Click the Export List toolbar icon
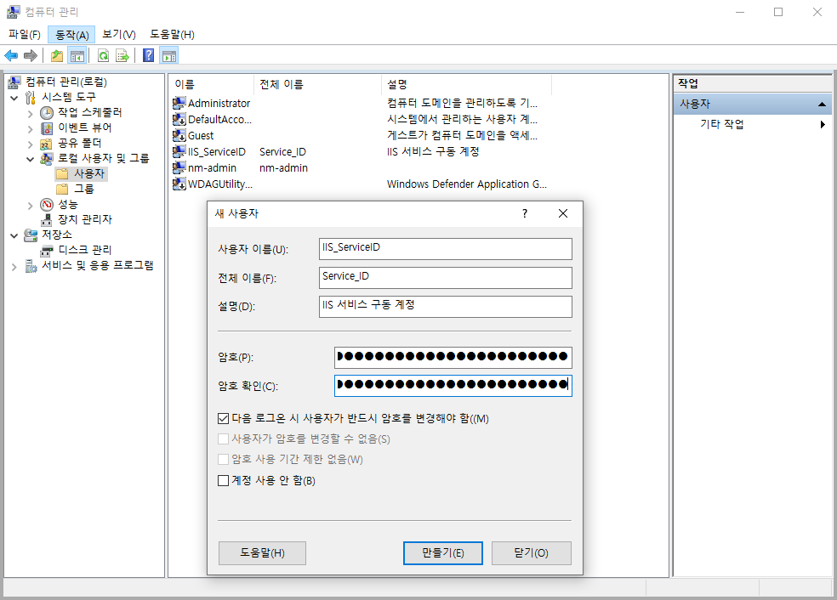Screen dimensions: 837x600 tap(122, 55)
